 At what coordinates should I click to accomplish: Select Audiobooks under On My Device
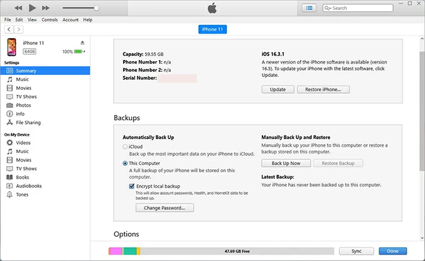pyautogui.click(x=27, y=186)
